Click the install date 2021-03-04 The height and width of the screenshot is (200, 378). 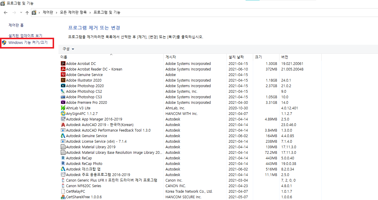click(238, 180)
